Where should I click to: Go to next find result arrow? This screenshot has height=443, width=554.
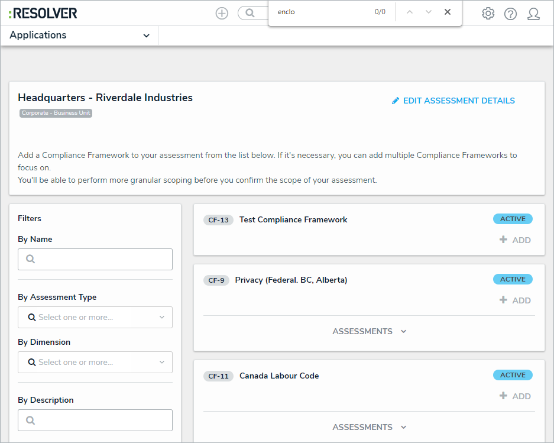click(429, 12)
